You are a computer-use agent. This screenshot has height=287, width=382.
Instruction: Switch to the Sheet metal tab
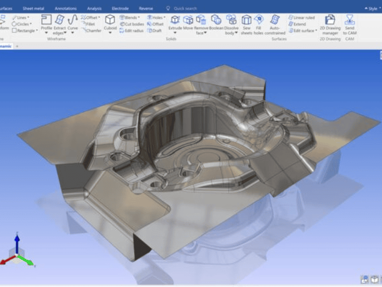(x=33, y=9)
